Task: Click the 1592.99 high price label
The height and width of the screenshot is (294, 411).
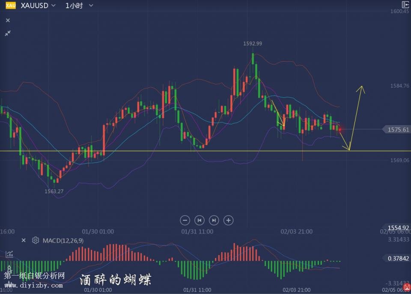Action: click(x=253, y=43)
